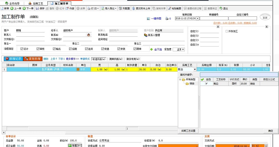
Task: Open the 紧急度 dropdown
Action: [x=183, y=50]
